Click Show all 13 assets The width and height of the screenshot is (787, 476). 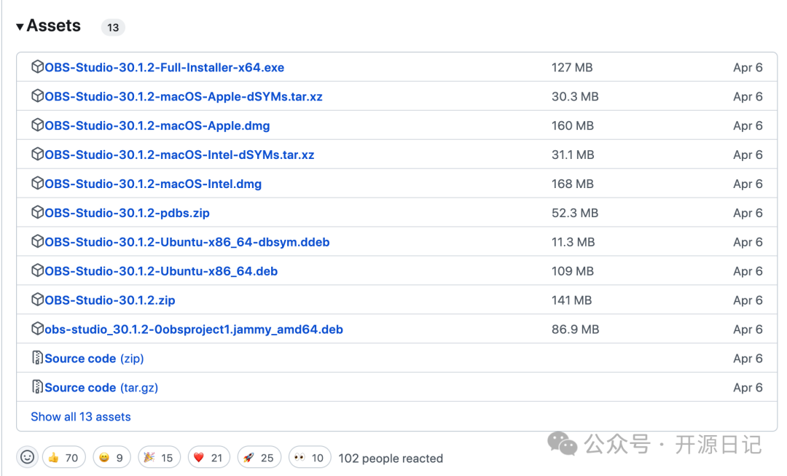[81, 417]
